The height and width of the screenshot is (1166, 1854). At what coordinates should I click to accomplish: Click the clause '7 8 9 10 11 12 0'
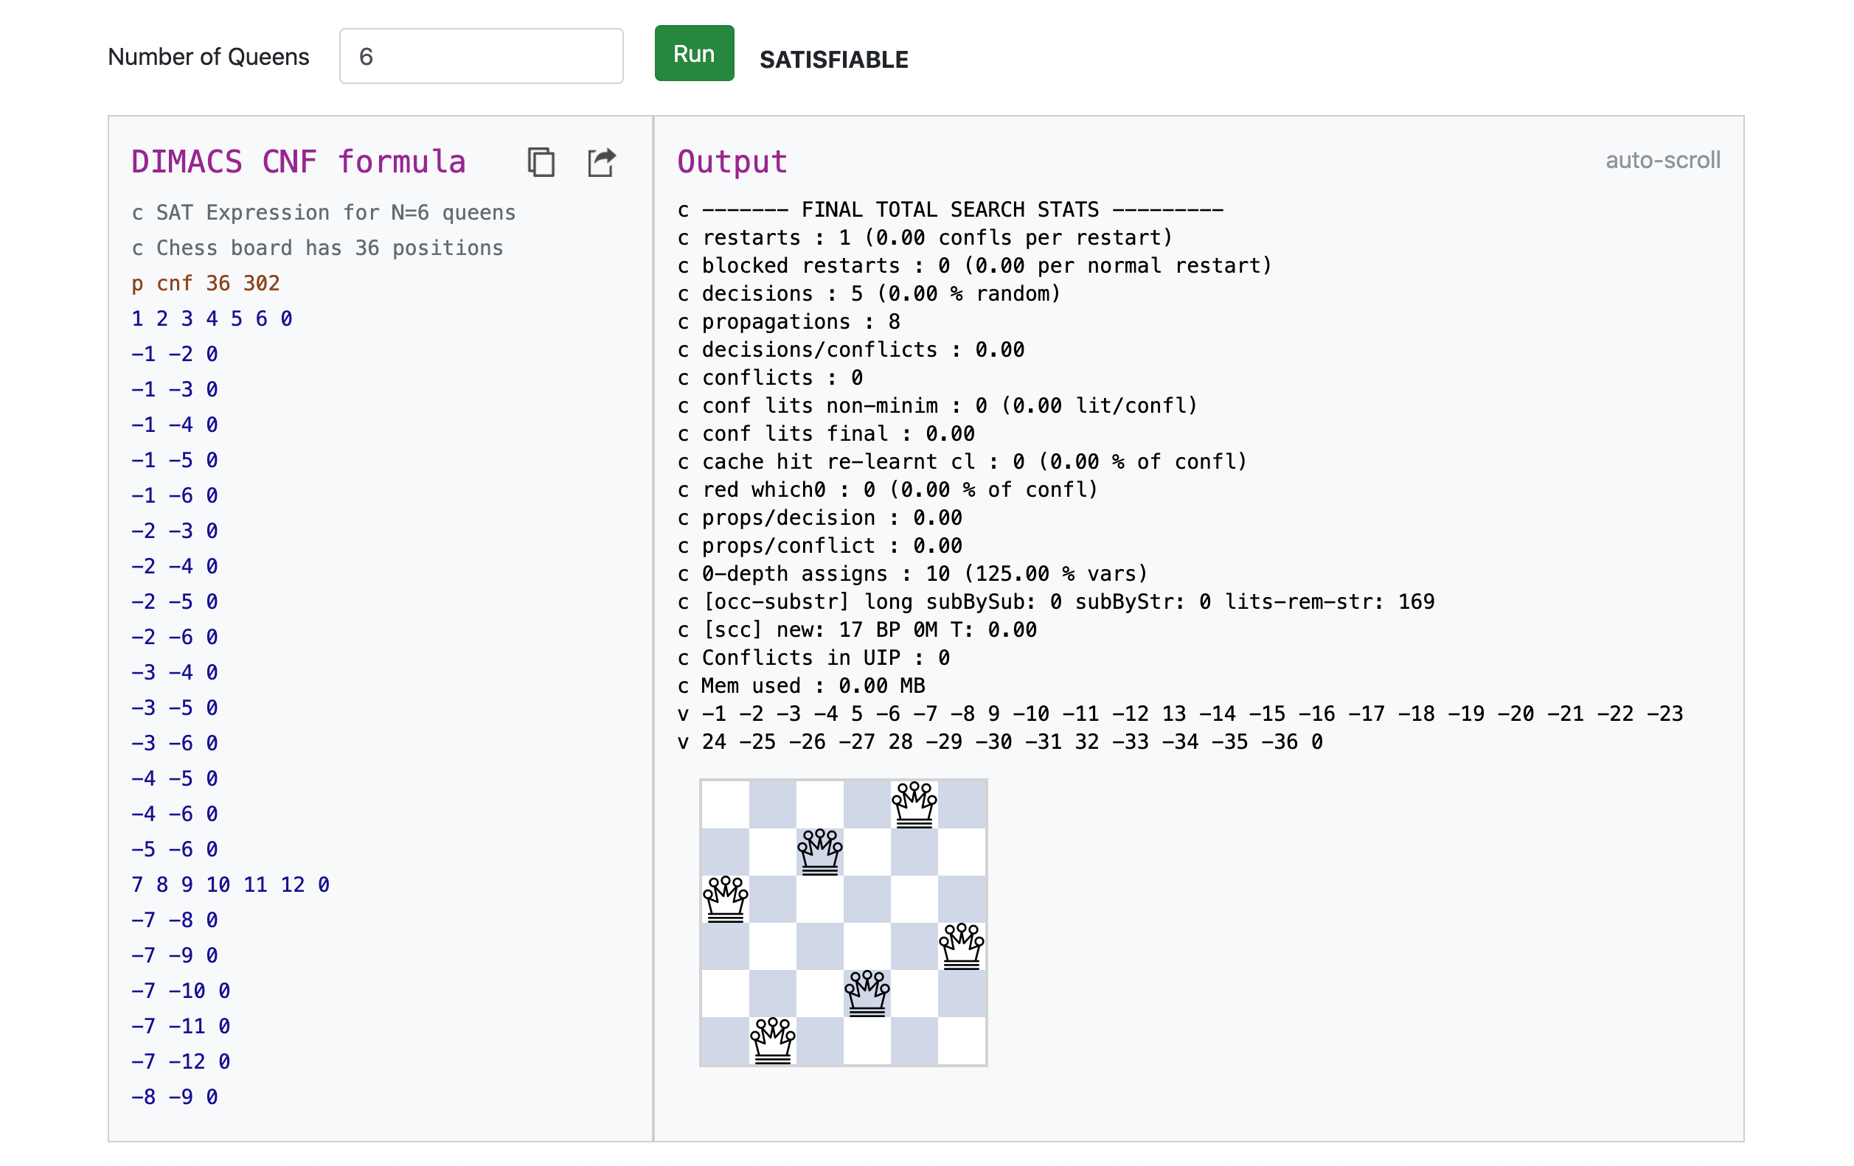point(230,884)
